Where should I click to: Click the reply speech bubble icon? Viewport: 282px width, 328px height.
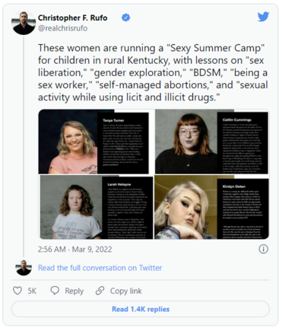pos(55,291)
